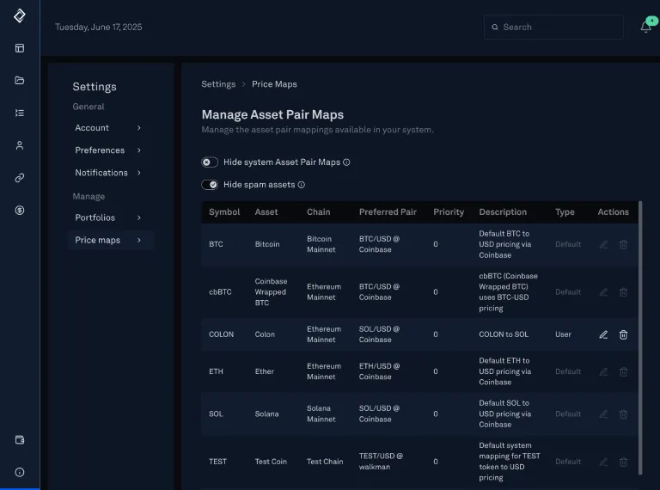Click the Bitcoin Mainnet chain cell
This screenshot has width=660, height=490.
tap(321, 244)
